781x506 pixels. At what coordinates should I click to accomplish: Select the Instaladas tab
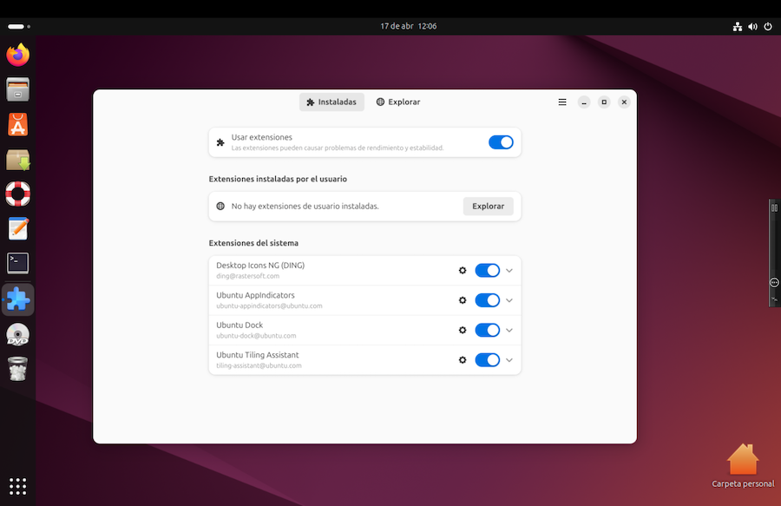tap(331, 102)
